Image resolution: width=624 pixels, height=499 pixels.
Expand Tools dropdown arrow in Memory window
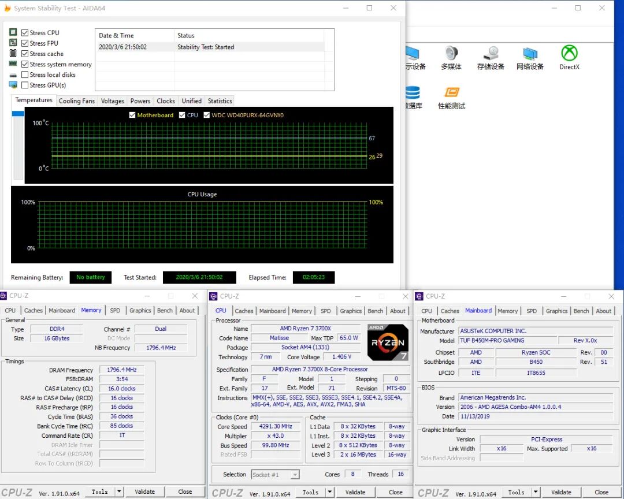(x=119, y=492)
